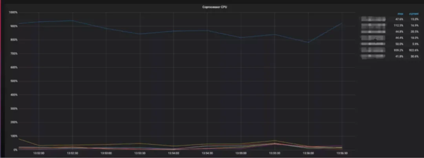
Task: Click the blue line dip at 13:56:00
Action: (x=309, y=42)
